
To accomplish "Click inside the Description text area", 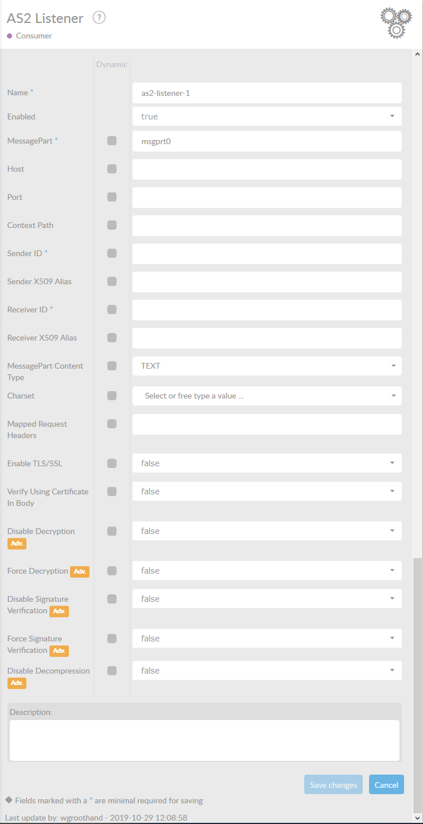I will 204,740.
